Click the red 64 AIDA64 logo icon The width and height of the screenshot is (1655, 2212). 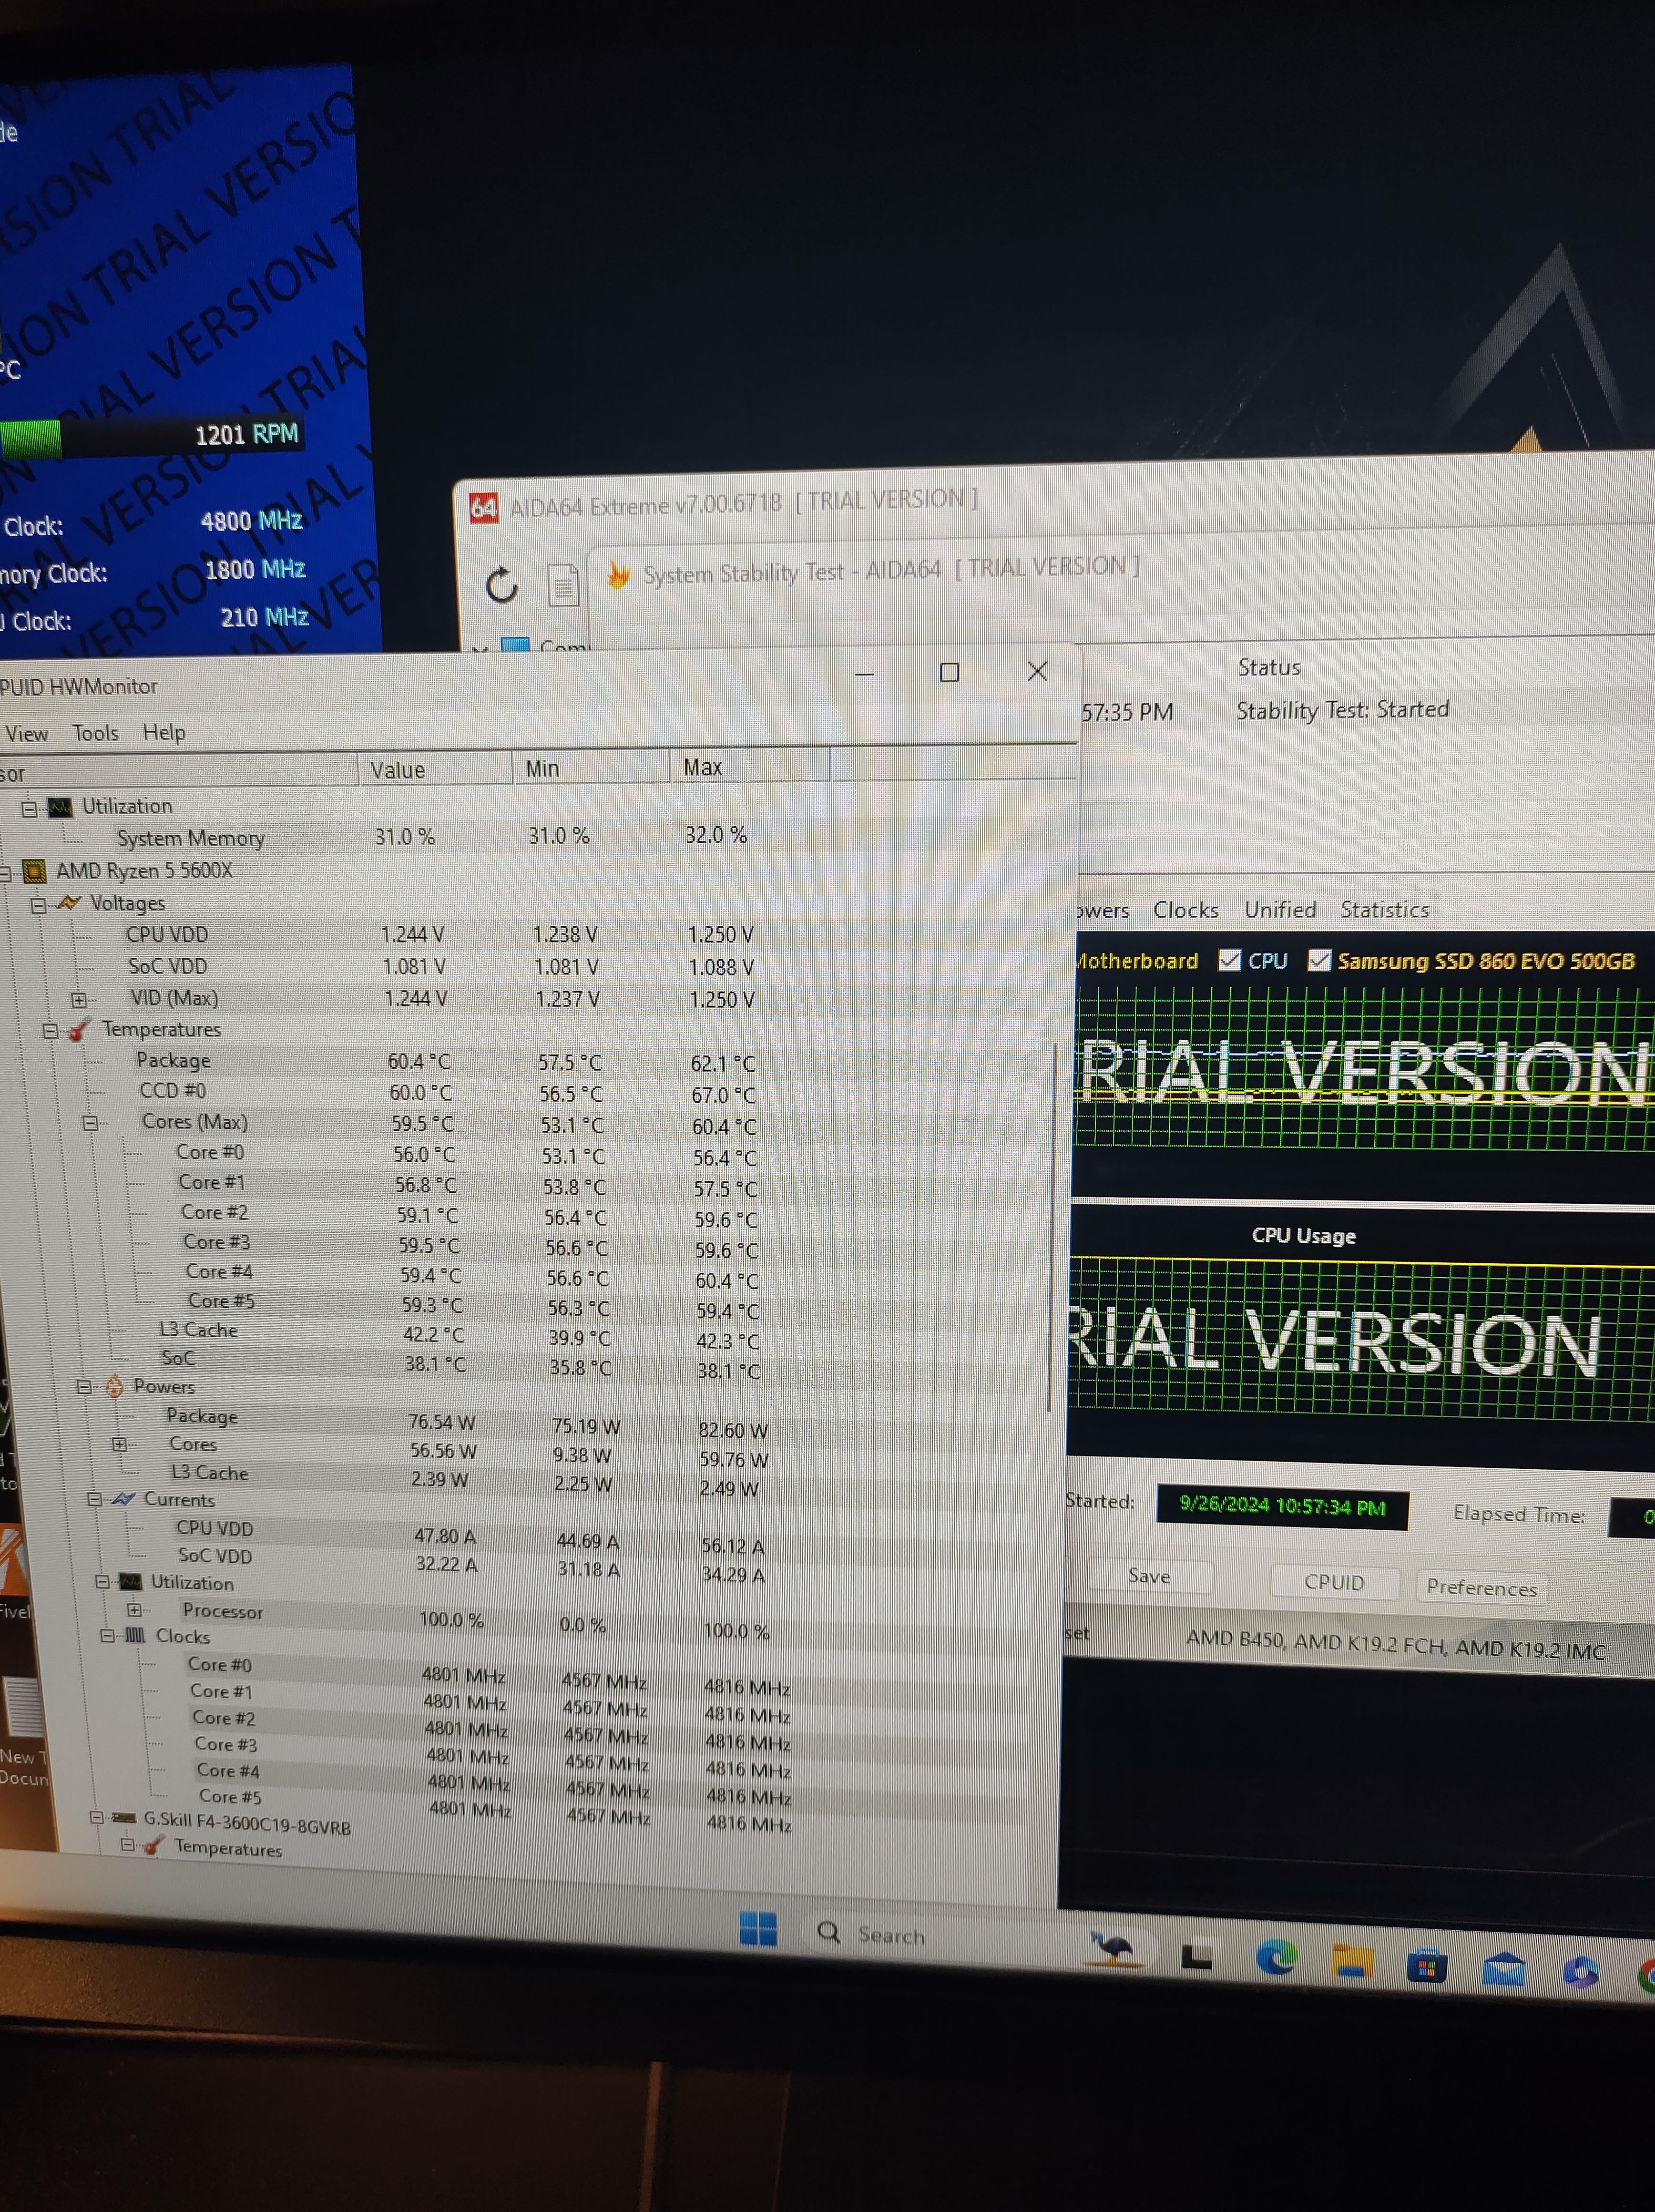pos(484,508)
